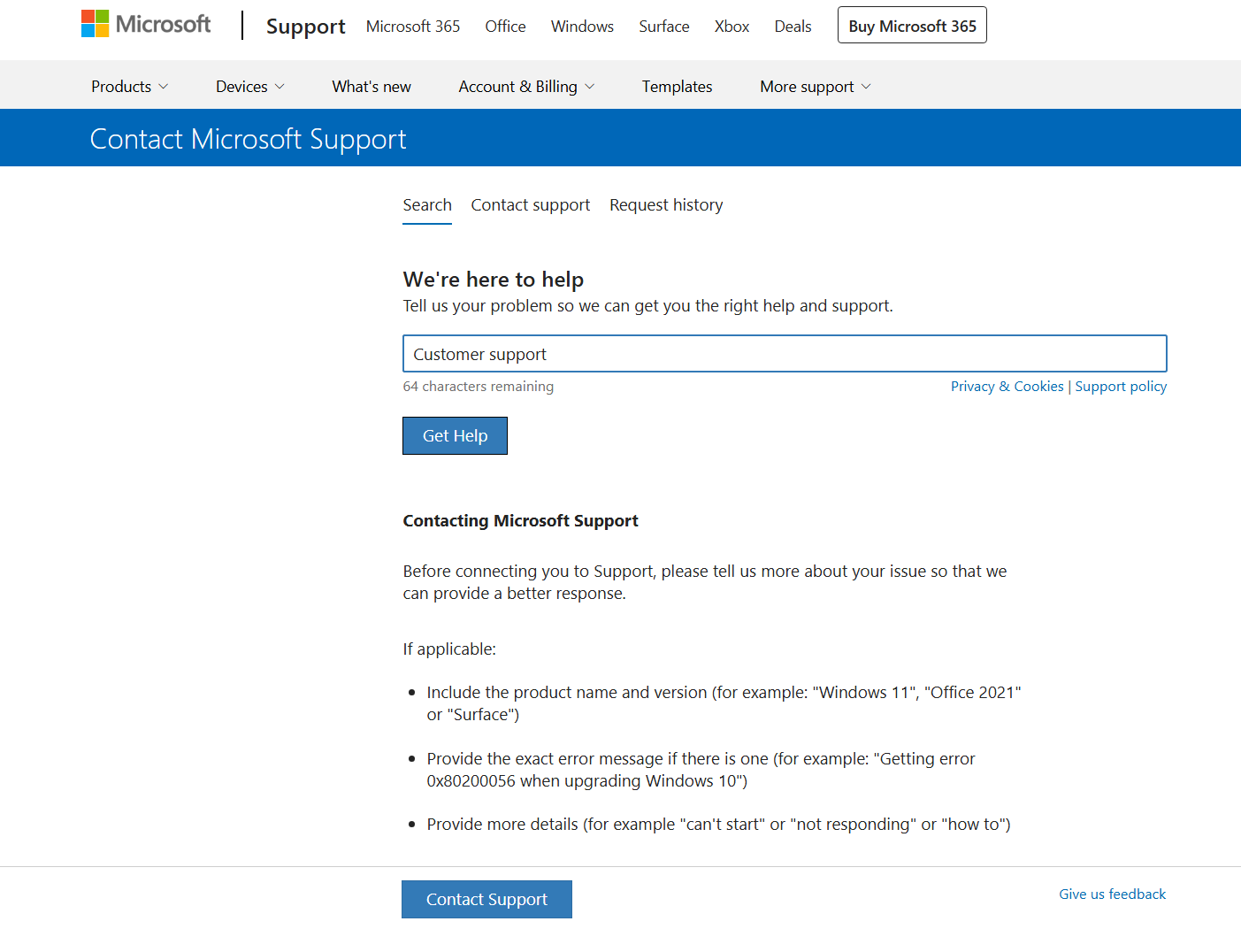This screenshot has width=1241, height=929.
Task: Open the Support home link
Action: point(305,27)
